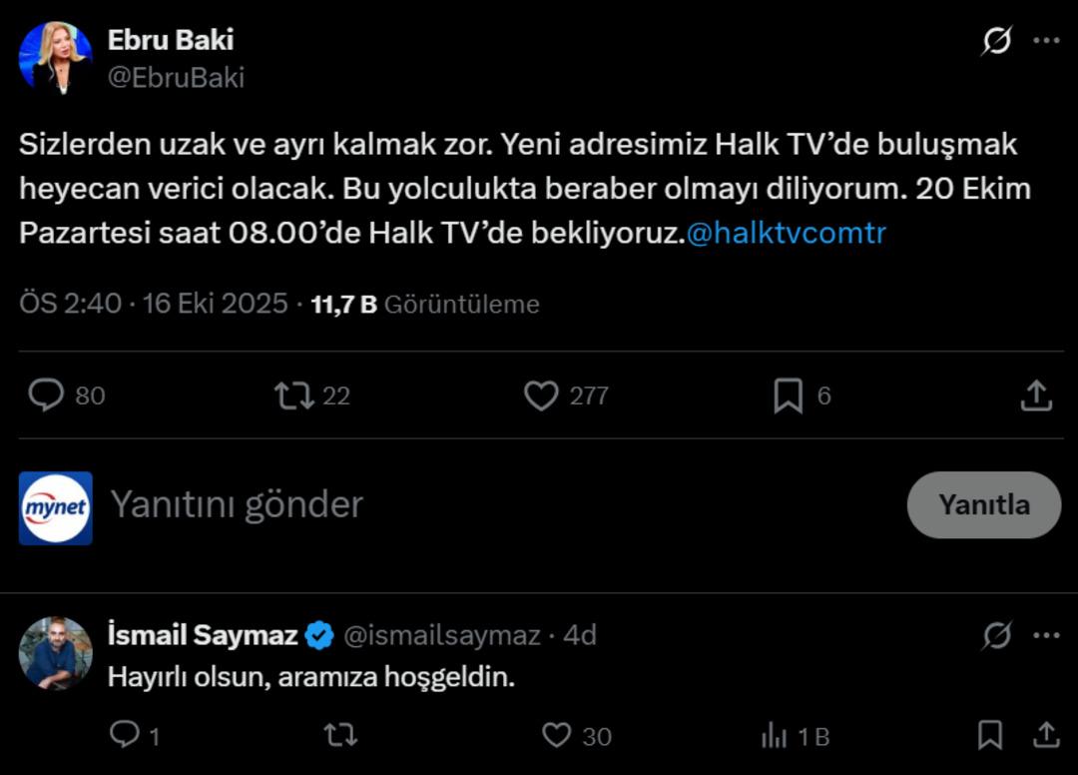Bookmark the main tweet with 6 bookmarks

tap(788, 395)
